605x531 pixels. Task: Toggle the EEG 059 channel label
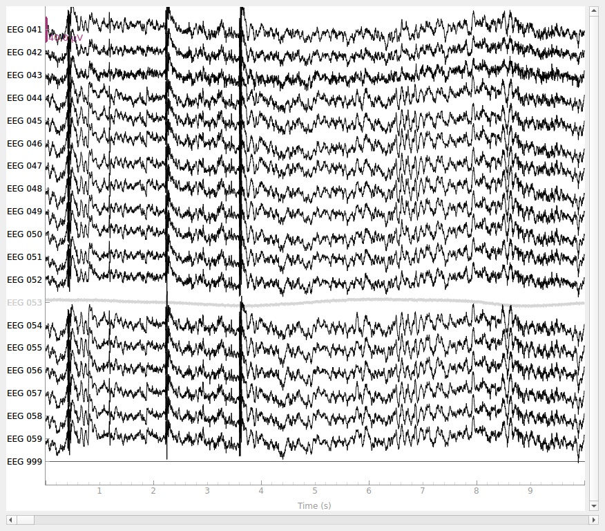point(24,439)
